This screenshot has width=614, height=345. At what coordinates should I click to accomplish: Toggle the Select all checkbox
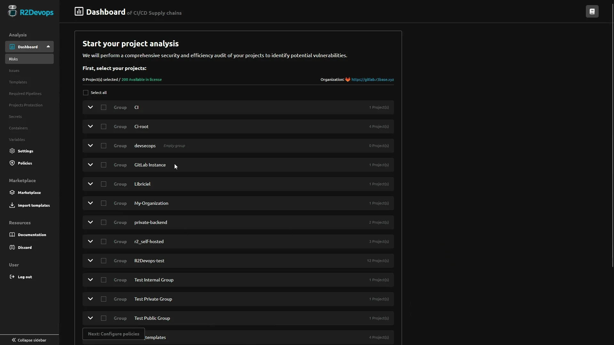[x=86, y=93]
